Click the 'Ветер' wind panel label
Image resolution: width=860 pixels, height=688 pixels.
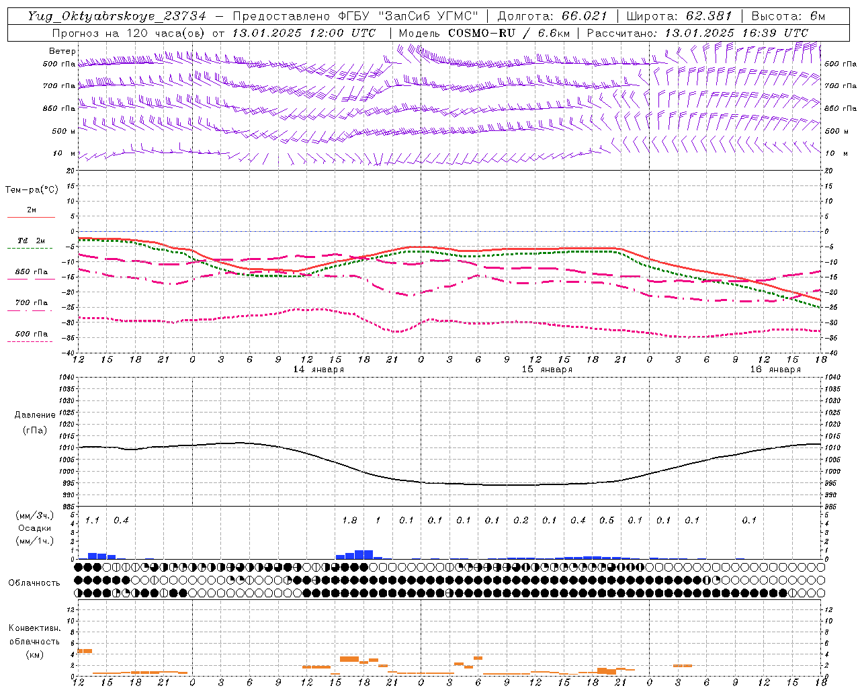click(x=62, y=51)
